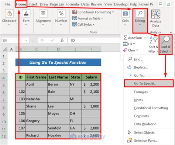Click the Cell Styles icon
175x145 pixels.
[75, 24]
